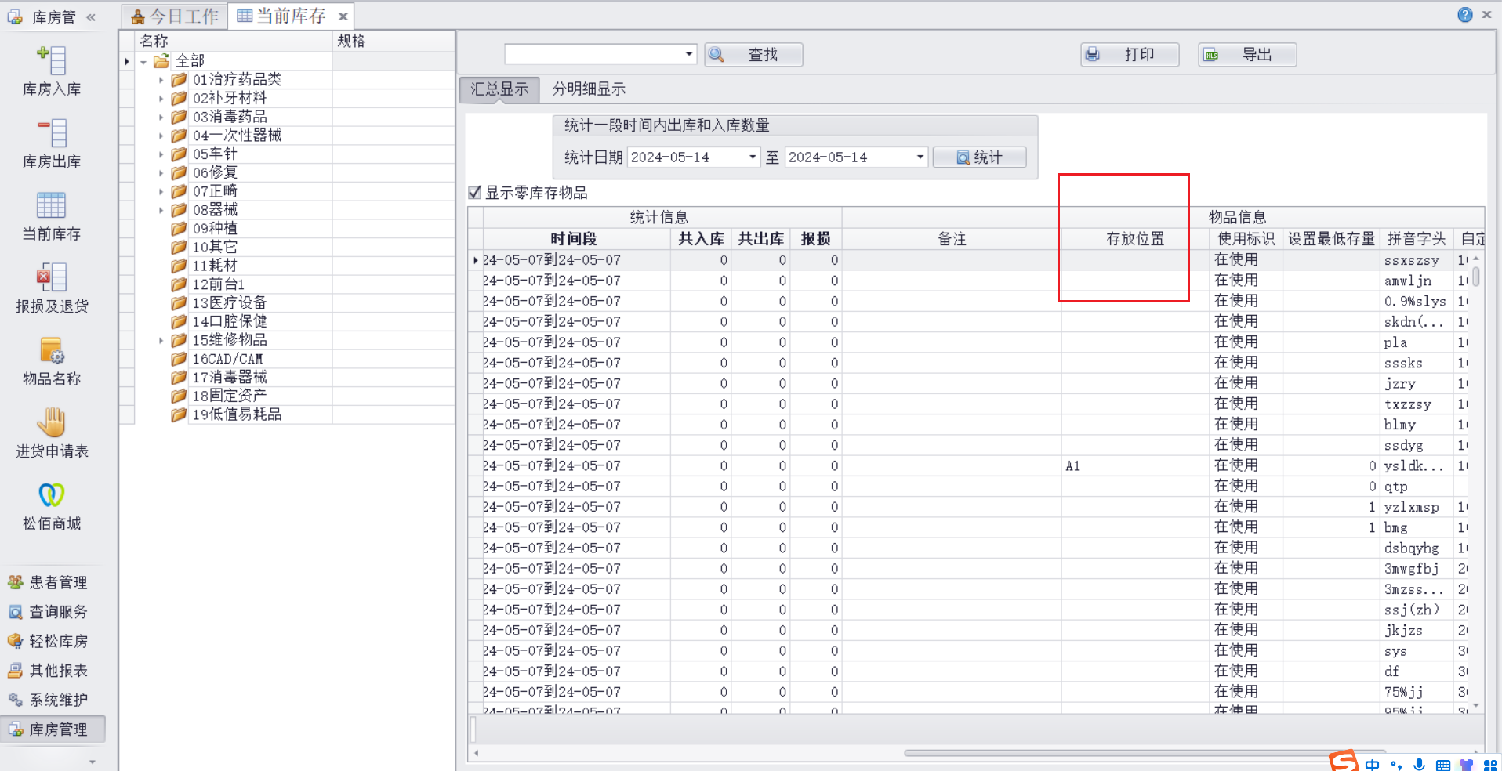Image resolution: width=1502 pixels, height=771 pixels.
Task: Click the dsbqyhg pinyin cell
Action: (x=1417, y=548)
